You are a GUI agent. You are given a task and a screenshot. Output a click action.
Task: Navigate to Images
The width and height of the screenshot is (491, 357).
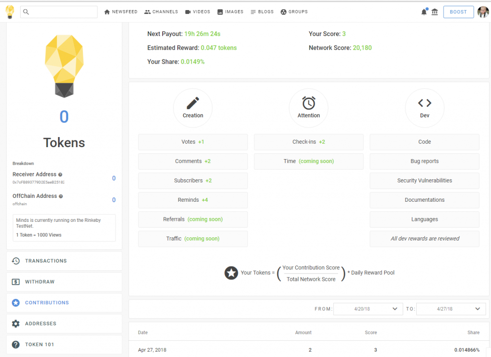click(231, 12)
